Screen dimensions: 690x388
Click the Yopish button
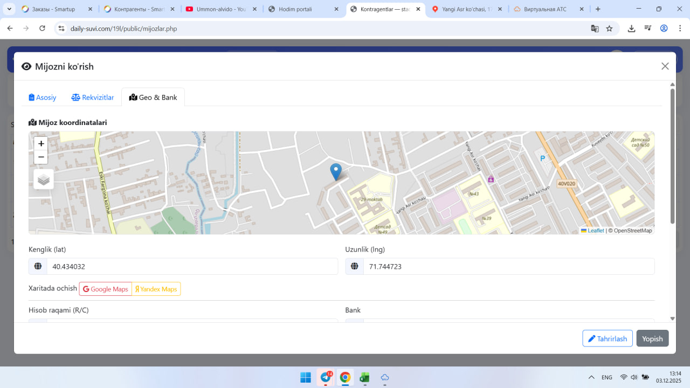(652, 338)
